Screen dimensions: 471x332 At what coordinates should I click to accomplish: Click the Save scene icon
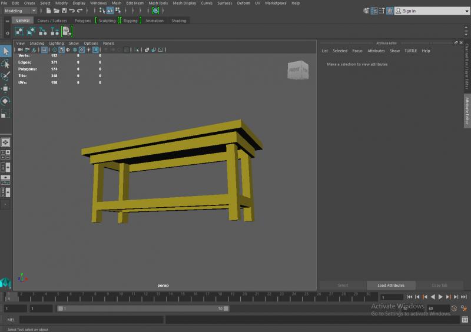(x=63, y=11)
